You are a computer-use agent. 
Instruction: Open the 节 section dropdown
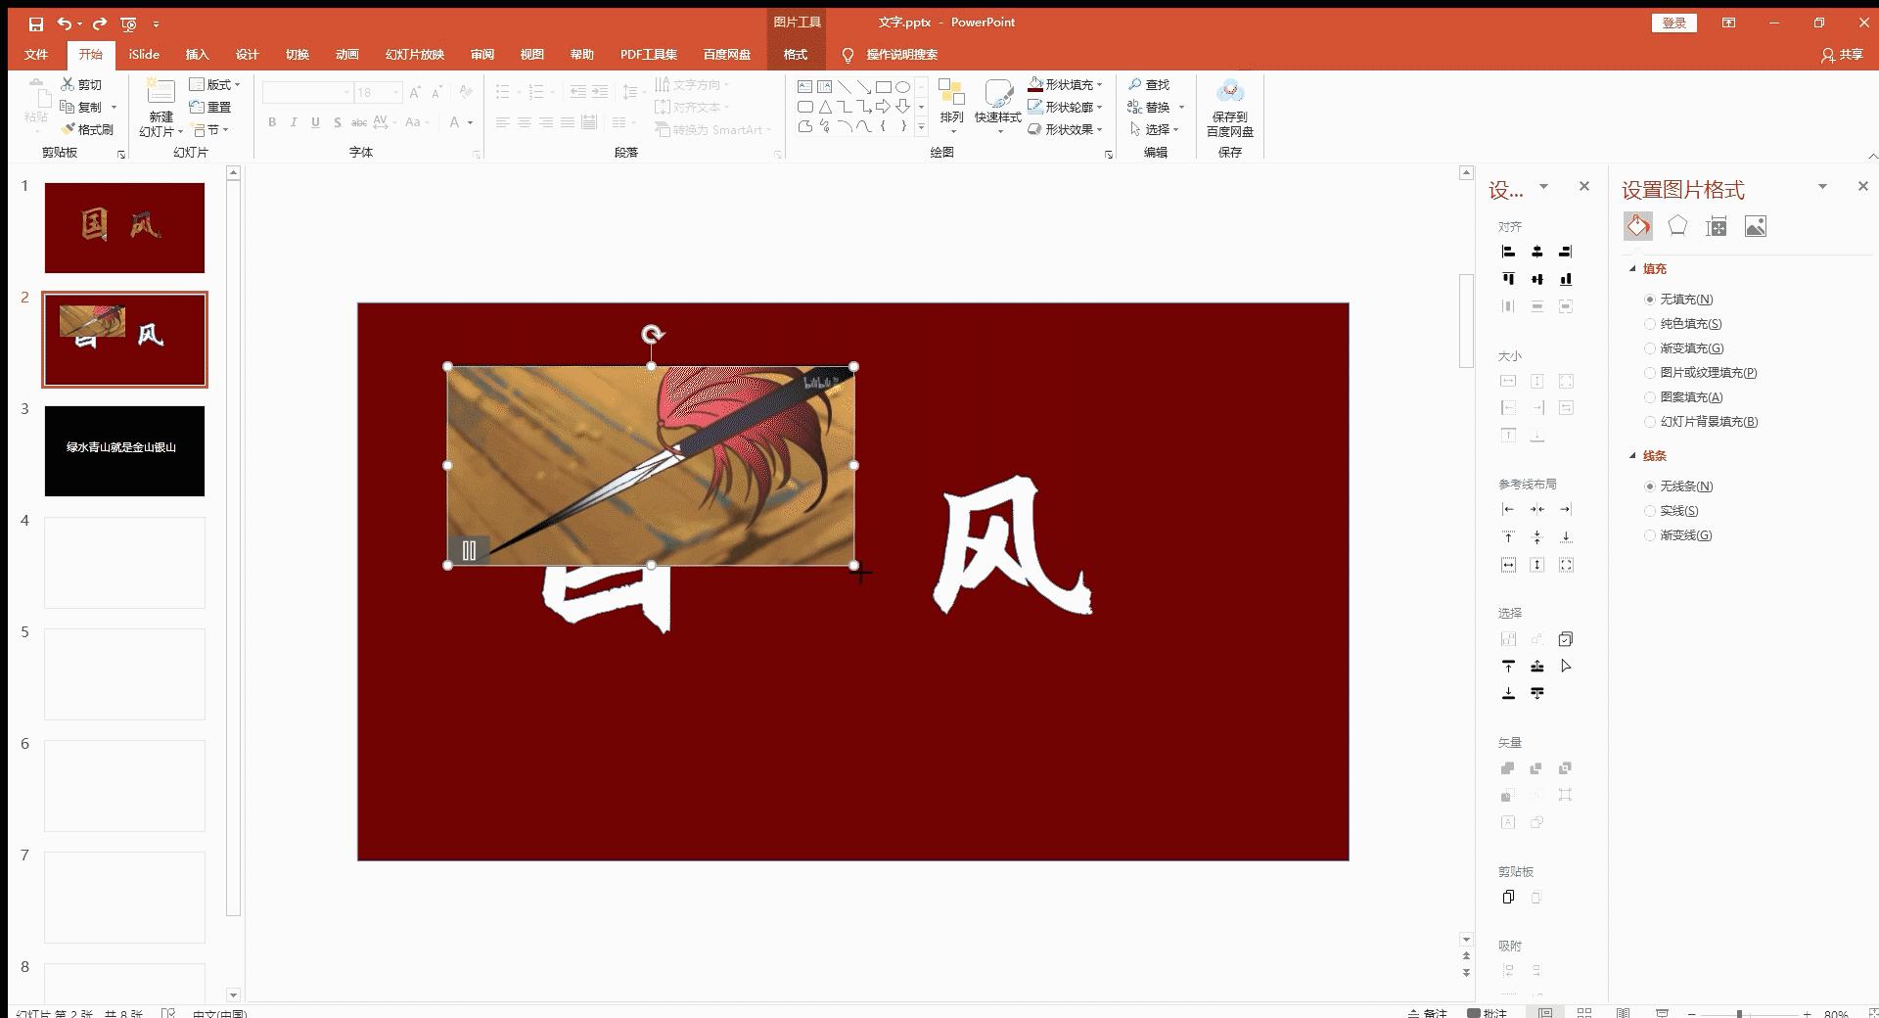211,129
